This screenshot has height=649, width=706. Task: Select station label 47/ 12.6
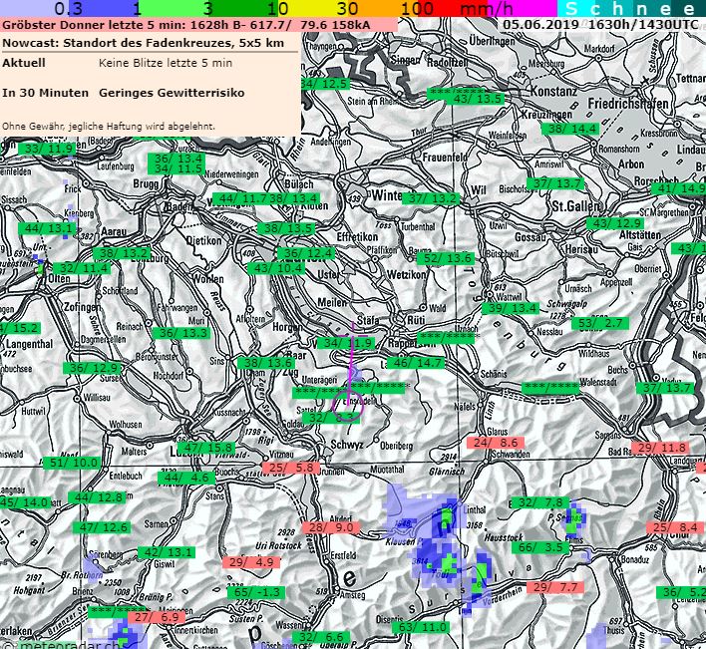coord(102,527)
